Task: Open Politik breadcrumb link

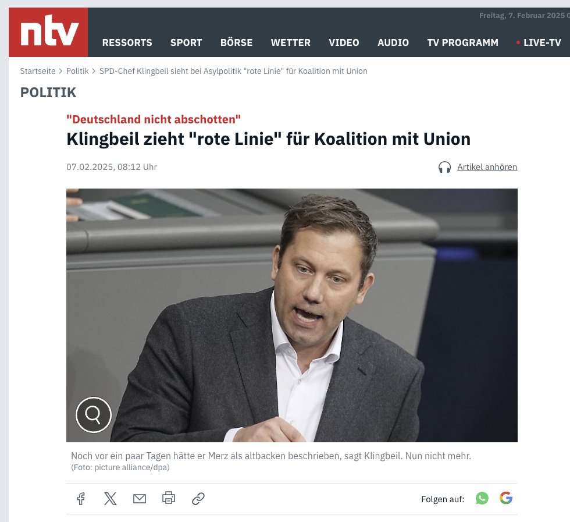Action: 77,71
